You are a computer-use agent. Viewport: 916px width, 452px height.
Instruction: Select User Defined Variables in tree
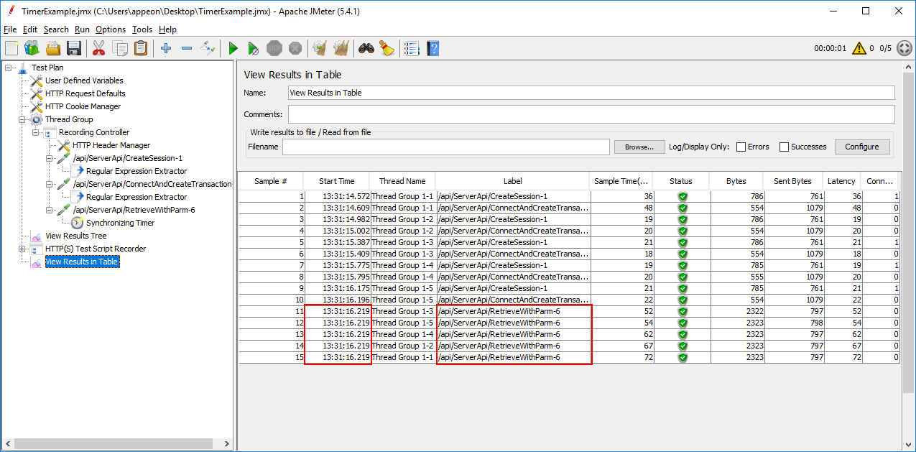pos(84,80)
